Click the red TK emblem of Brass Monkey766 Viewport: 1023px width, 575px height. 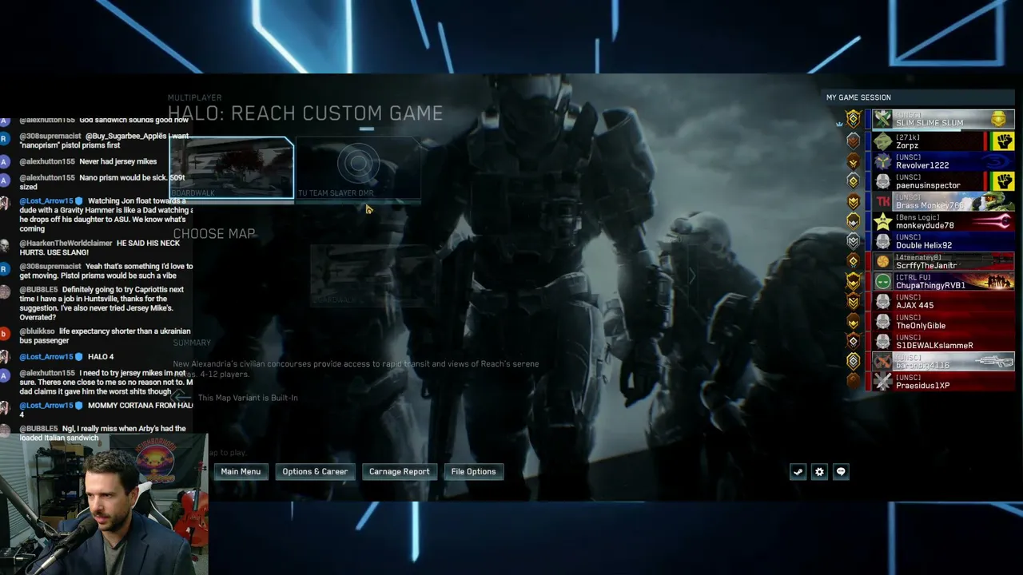(882, 201)
